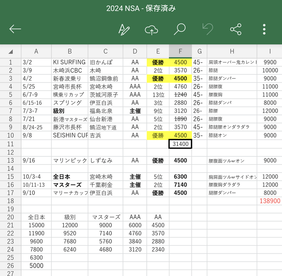
Task: Click the cell showing total 31400
Action: click(180, 144)
